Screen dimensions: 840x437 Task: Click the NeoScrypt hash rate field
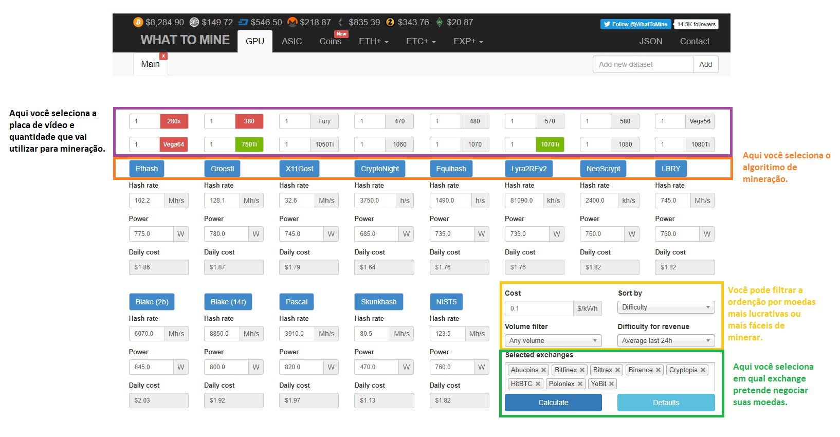[599, 201]
